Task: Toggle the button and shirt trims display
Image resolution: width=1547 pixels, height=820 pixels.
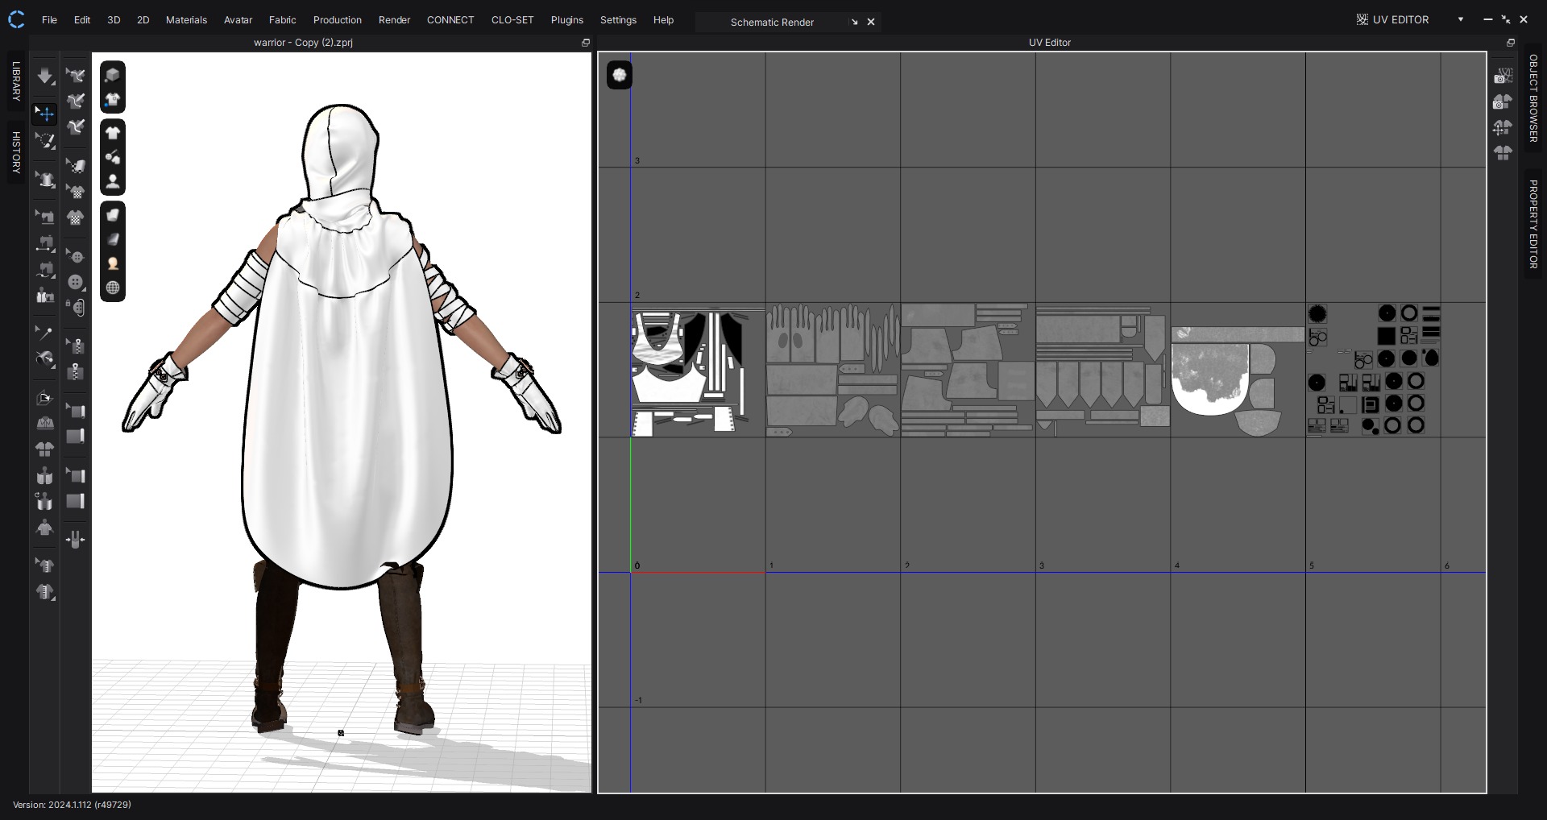Action: click(x=113, y=157)
